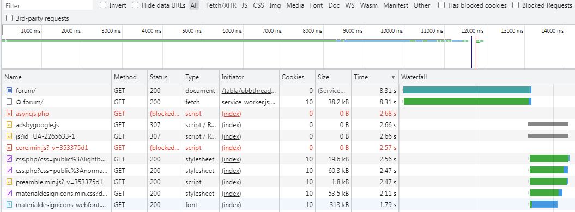Sort by the Cookies column header
This screenshot has height=212, width=575.
[298, 77]
